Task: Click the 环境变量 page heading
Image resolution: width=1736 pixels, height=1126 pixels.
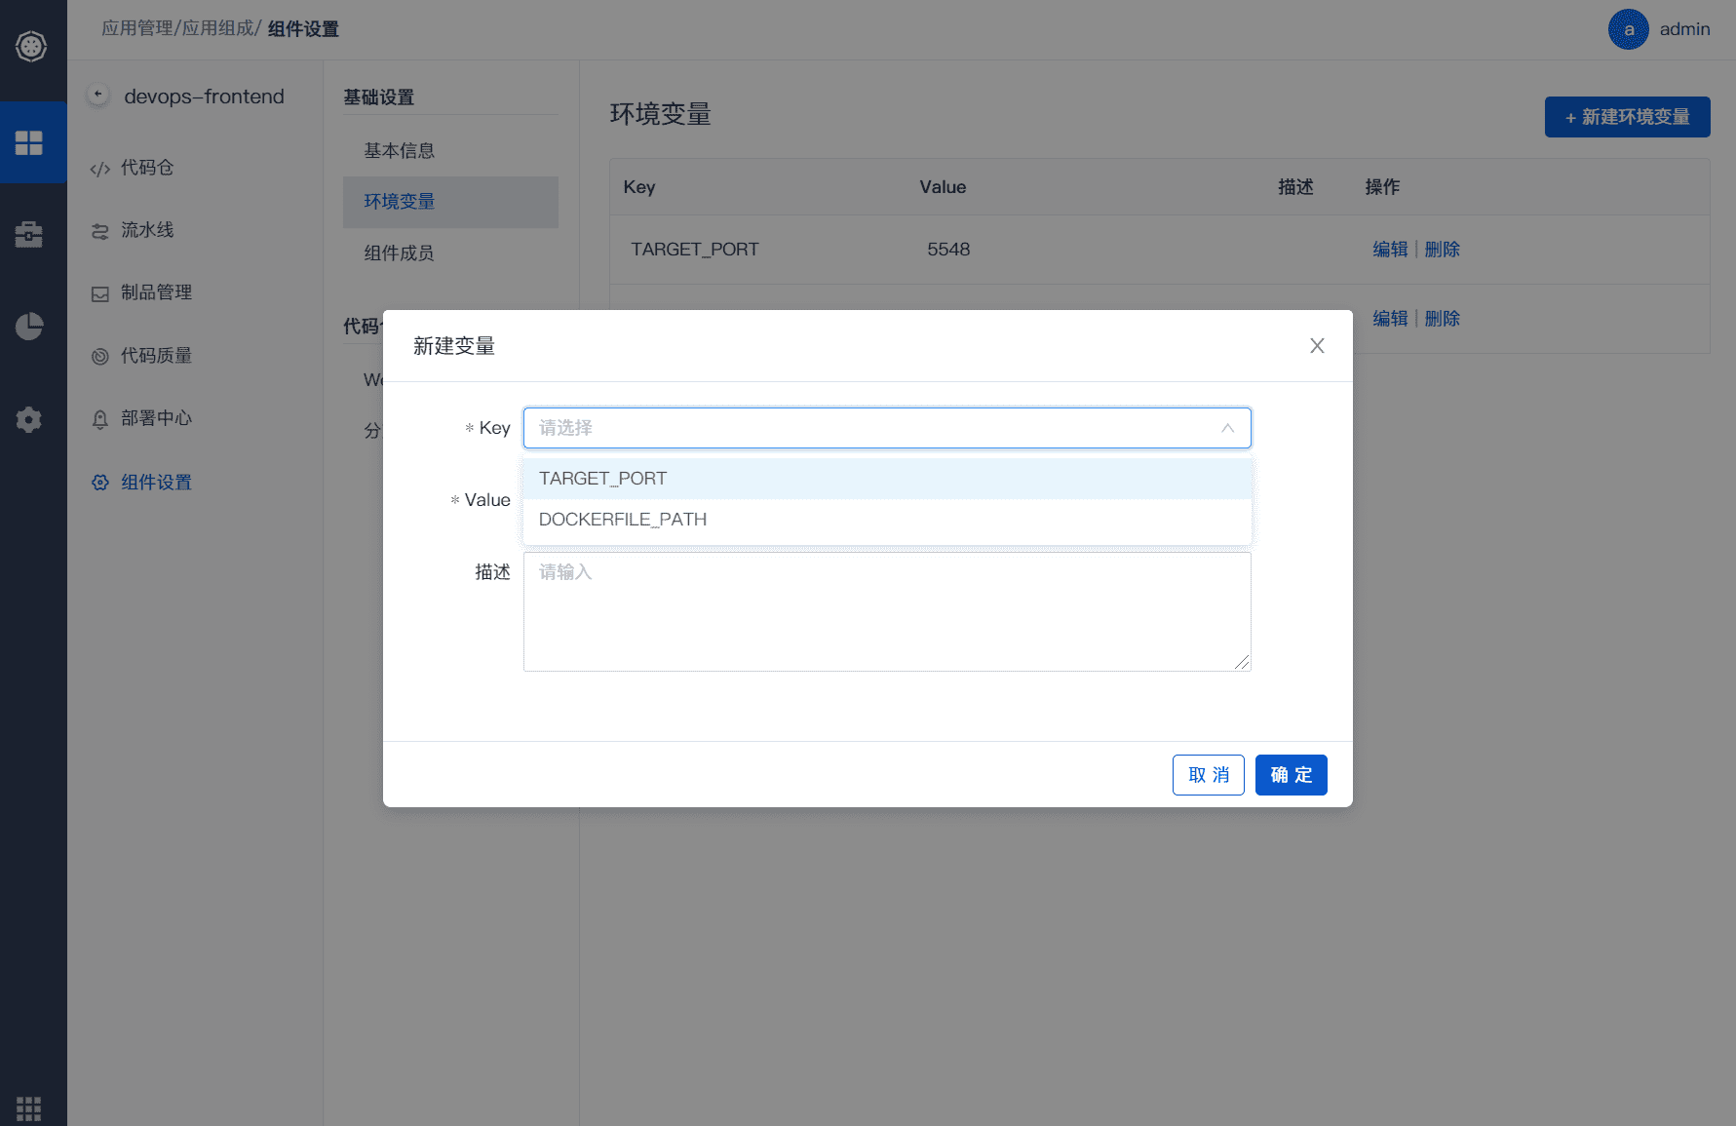Action: pos(661,114)
